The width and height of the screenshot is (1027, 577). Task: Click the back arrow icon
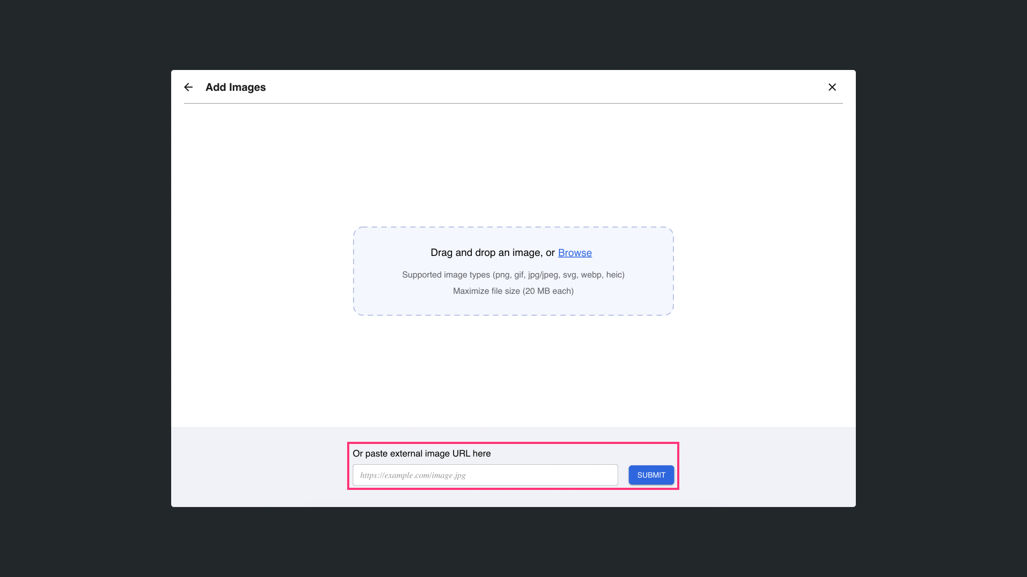pyautogui.click(x=188, y=87)
